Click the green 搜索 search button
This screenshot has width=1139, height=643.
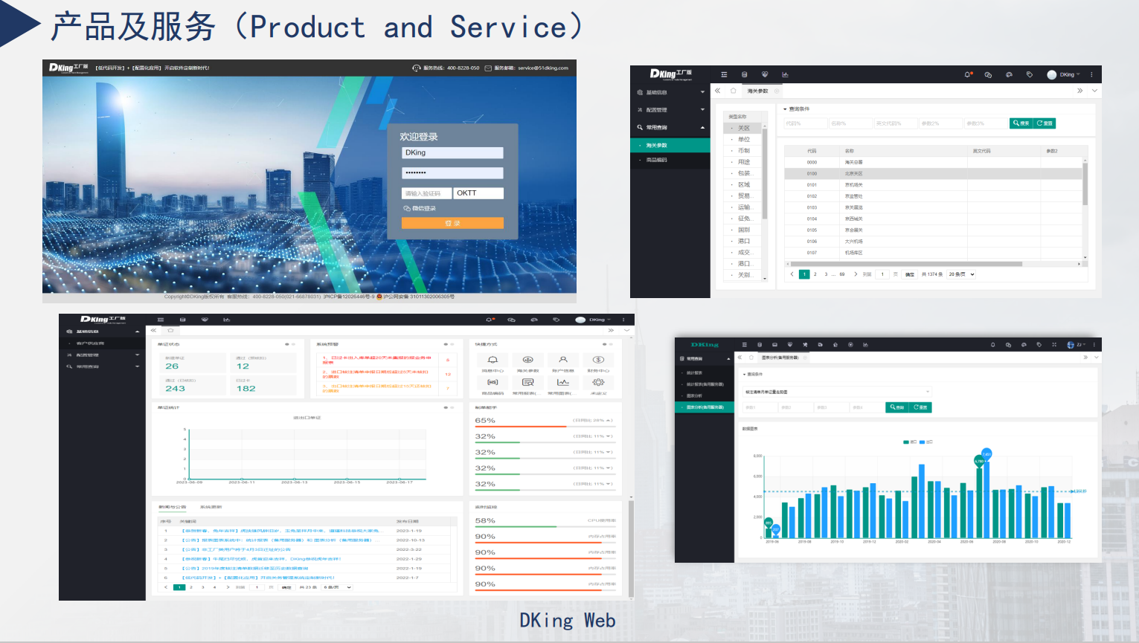pos(1021,123)
